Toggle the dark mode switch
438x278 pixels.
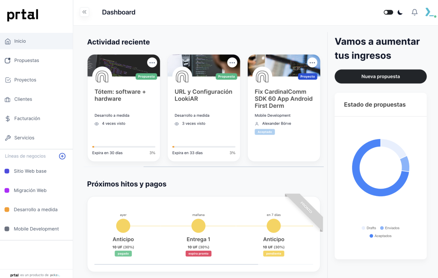click(x=388, y=12)
